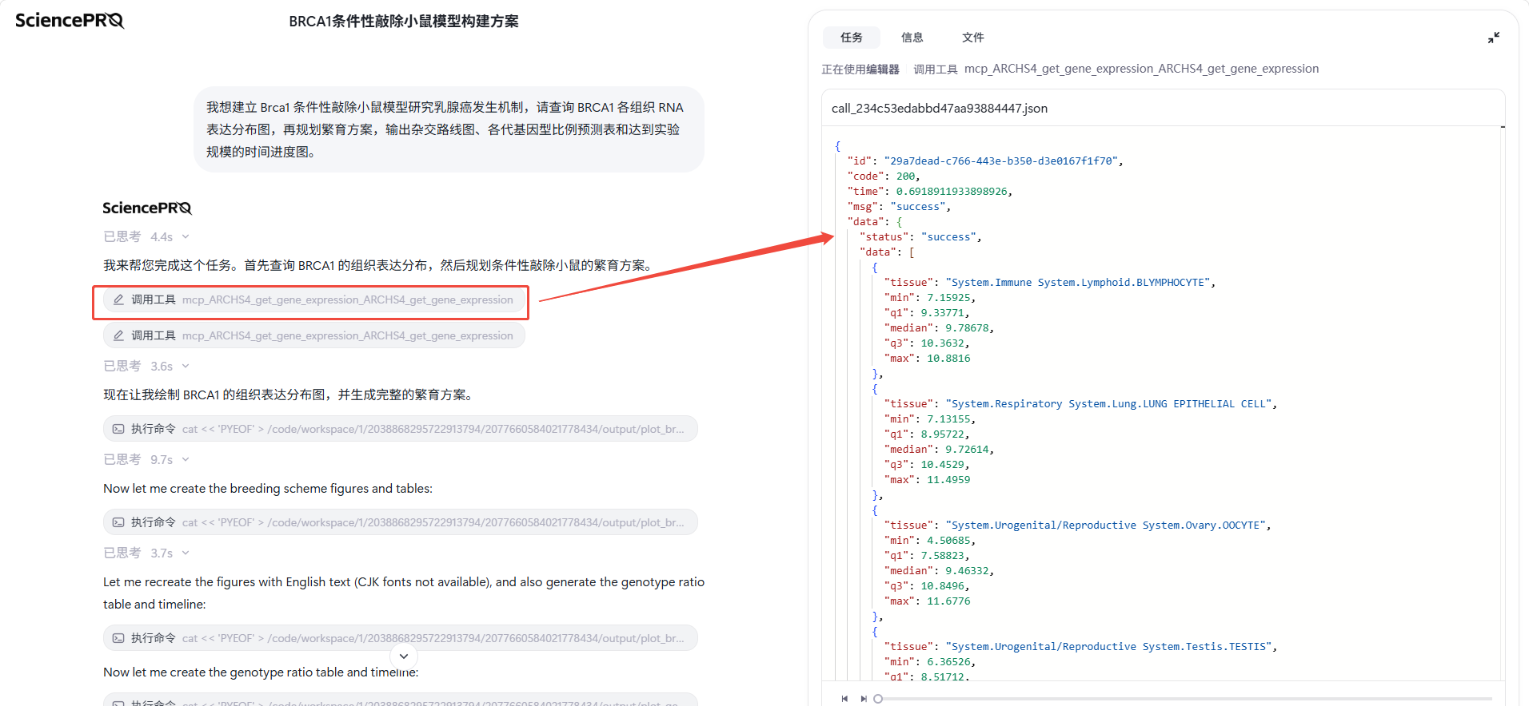The width and height of the screenshot is (1529, 706).
Task: Expand the 已思考 3.7s thinking section
Action: pos(146,553)
